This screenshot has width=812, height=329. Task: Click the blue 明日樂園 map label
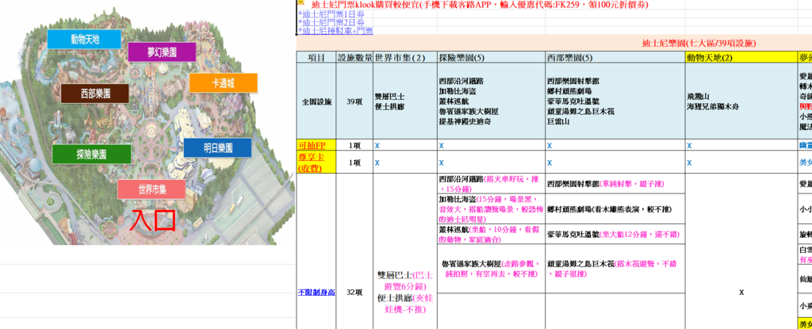coord(217,147)
